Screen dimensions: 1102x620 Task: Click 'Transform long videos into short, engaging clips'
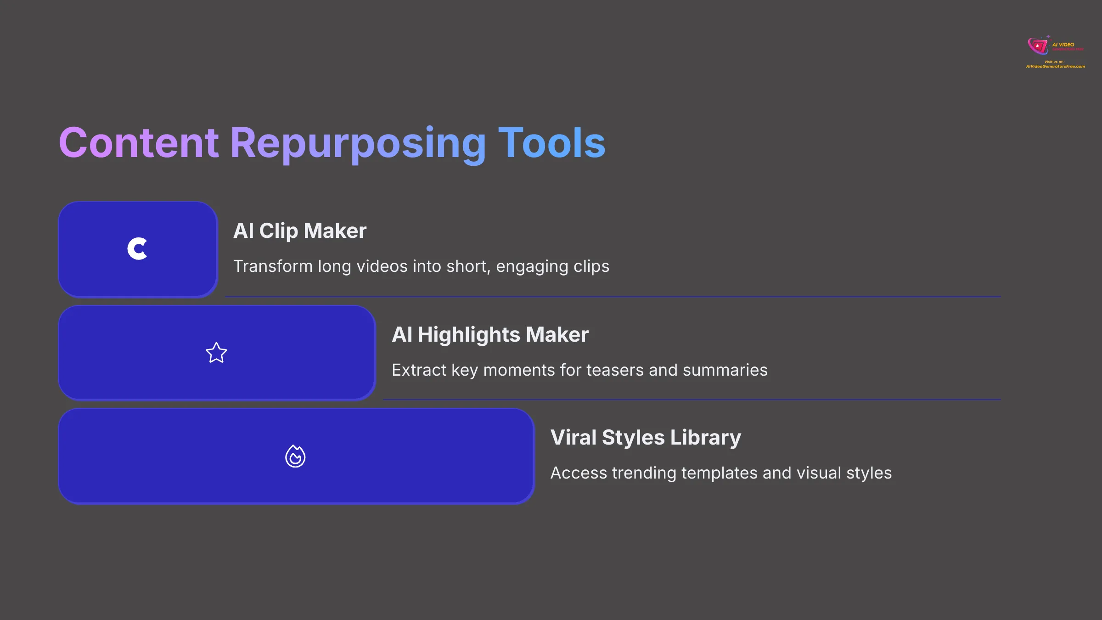(421, 266)
